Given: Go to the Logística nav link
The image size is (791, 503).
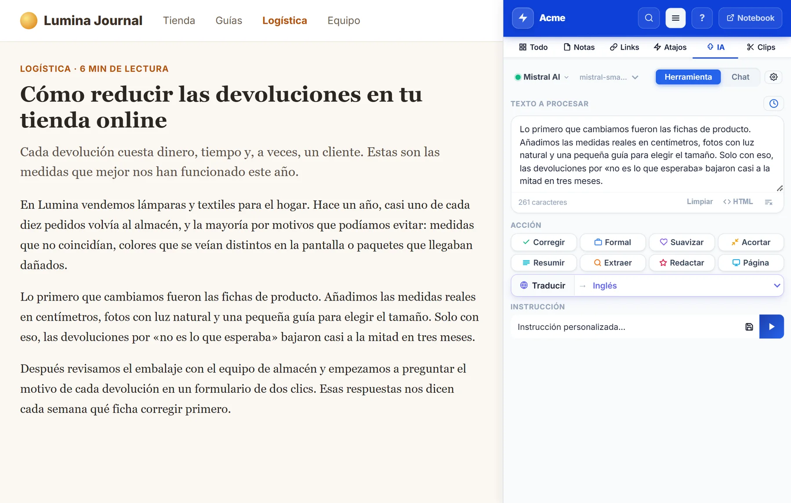Looking at the screenshot, I should tap(284, 21).
